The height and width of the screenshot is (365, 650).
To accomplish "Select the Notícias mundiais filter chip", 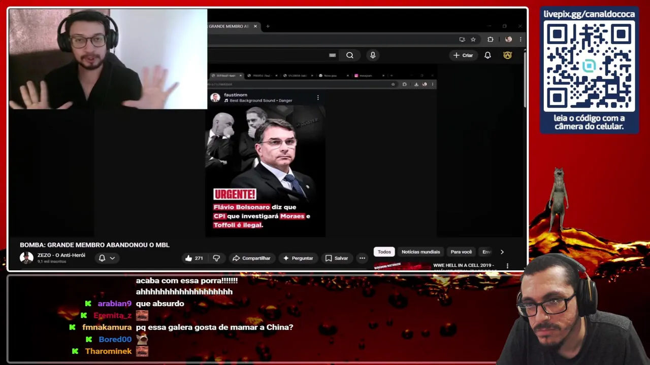I will [420, 252].
